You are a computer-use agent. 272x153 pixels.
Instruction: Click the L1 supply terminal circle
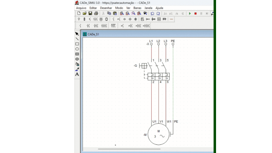click(151, 44)
